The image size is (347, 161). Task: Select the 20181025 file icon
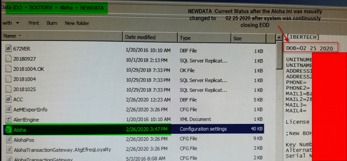(8, 89)
